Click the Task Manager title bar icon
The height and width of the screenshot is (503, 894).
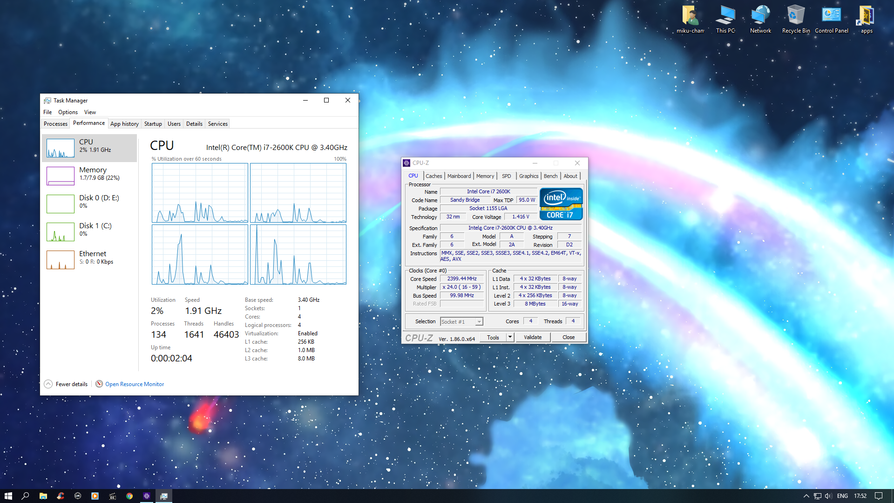click(47, 101)
